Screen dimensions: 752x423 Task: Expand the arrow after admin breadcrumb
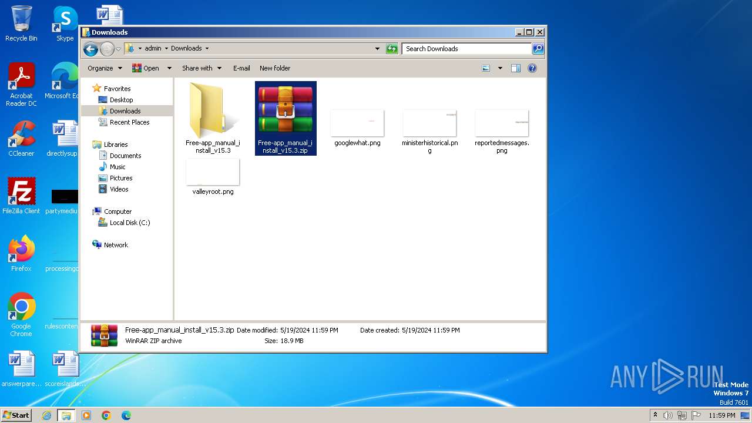[166, 49]
